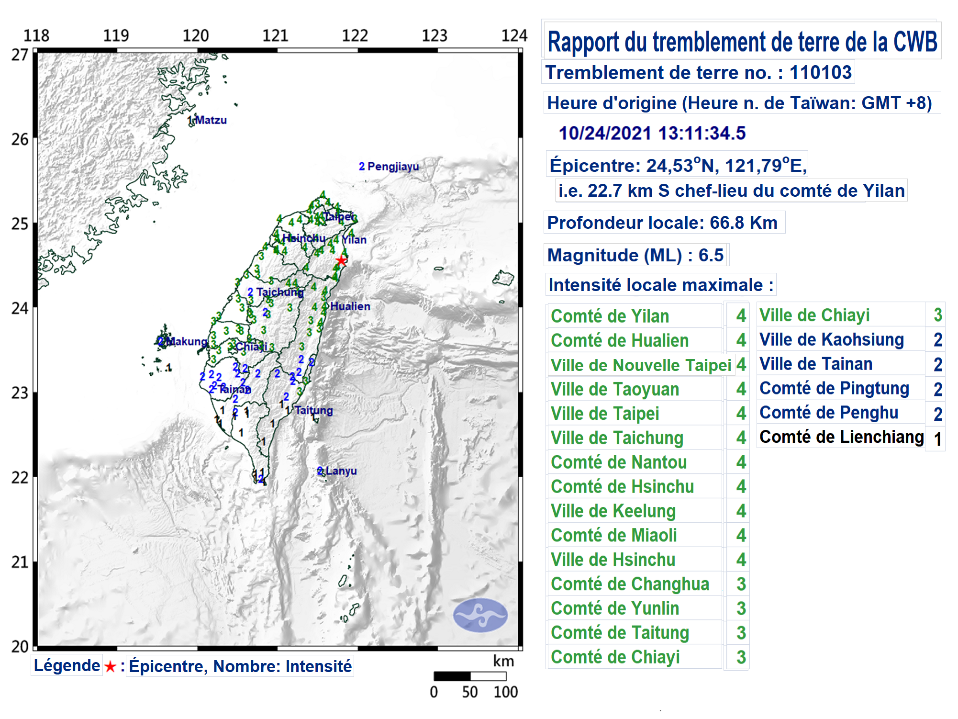Click the red epicenter star on map
Screen dimensions: 958x719
pyautogui.click(x=341, y=261)
